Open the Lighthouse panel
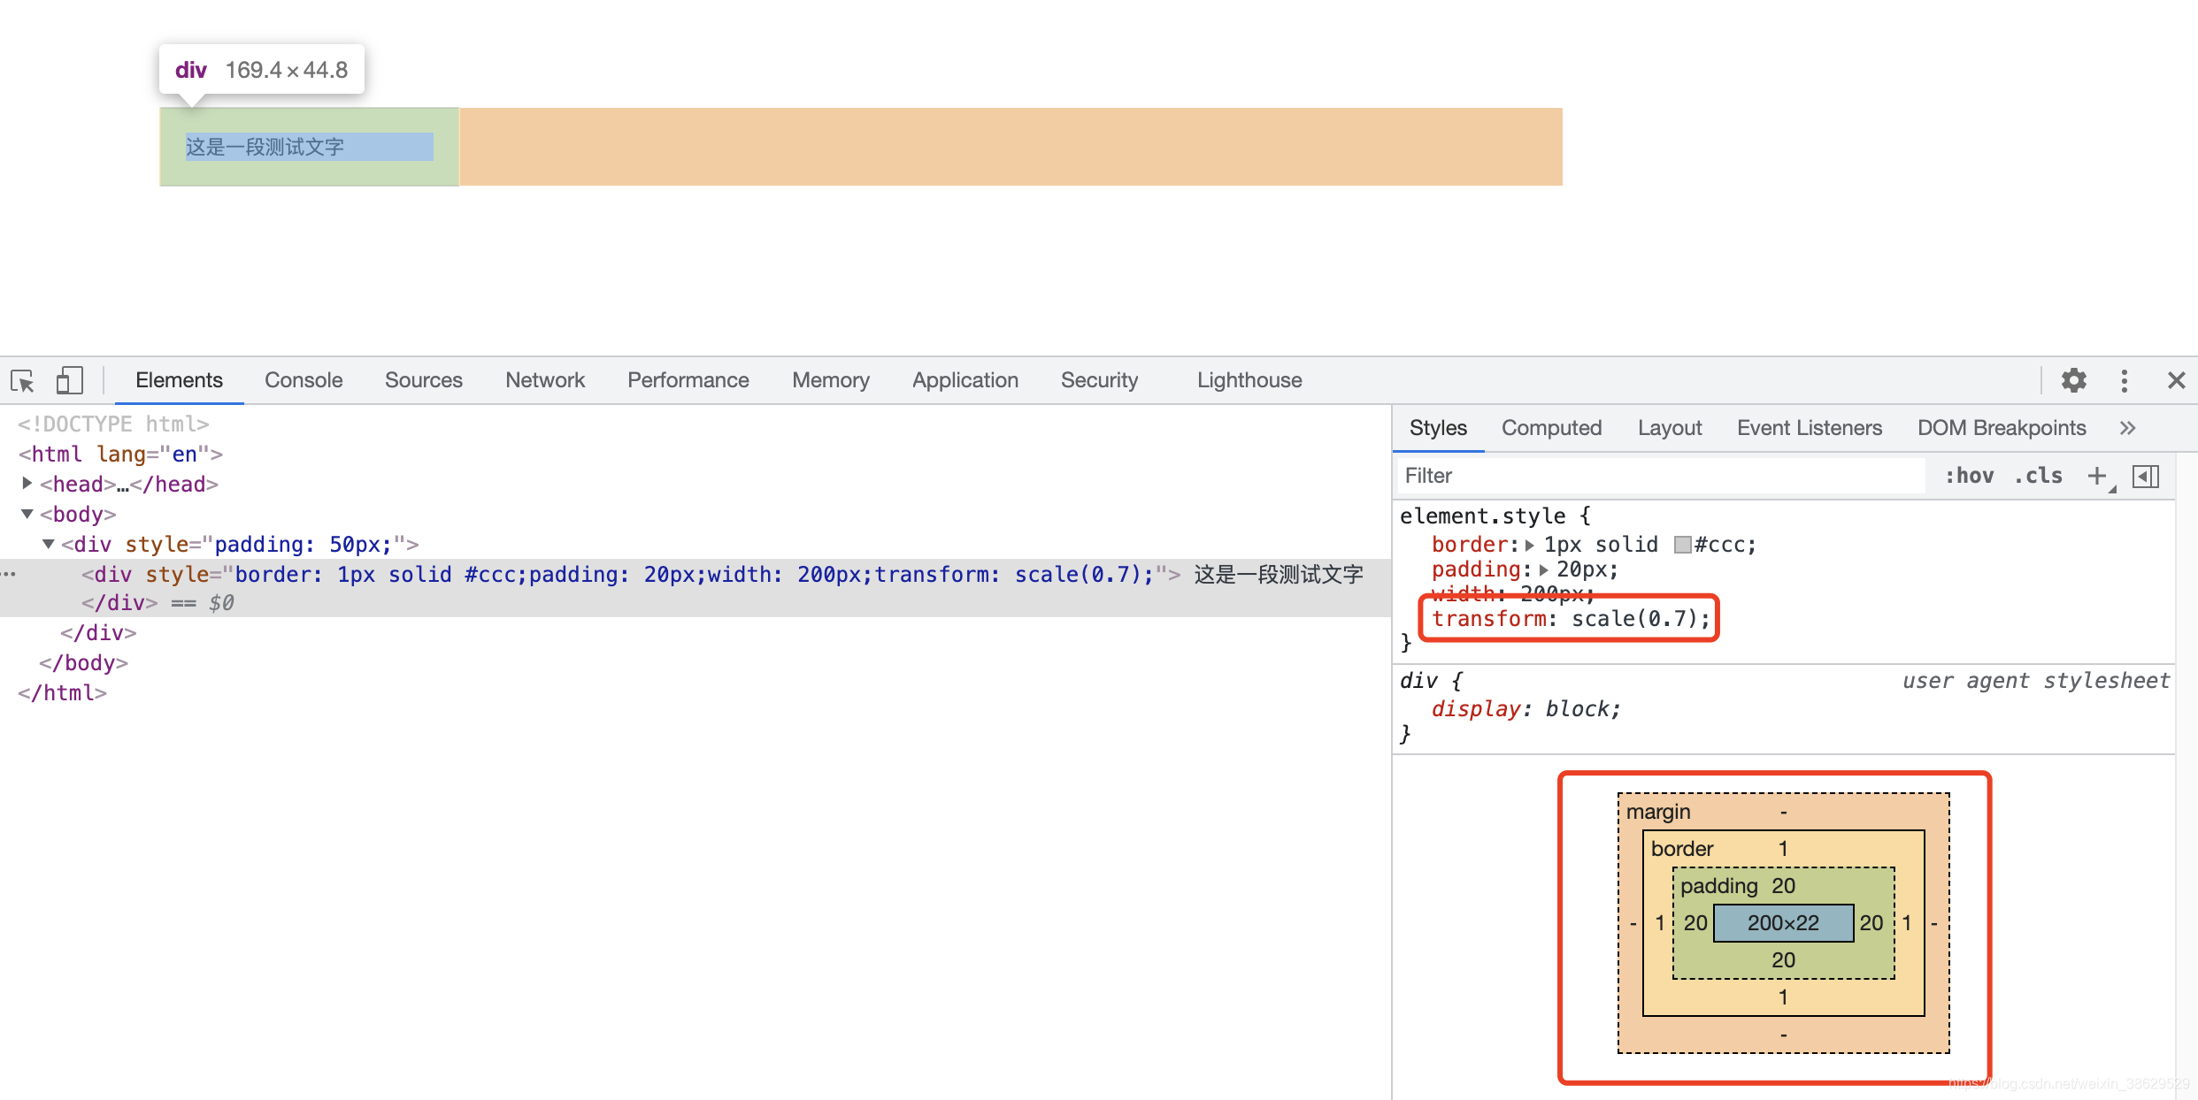The image size is (2198, 1100). pos(1249,380)
